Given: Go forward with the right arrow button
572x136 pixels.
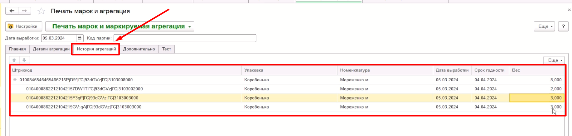Looking at the screenshot, I should pos(24,11).
